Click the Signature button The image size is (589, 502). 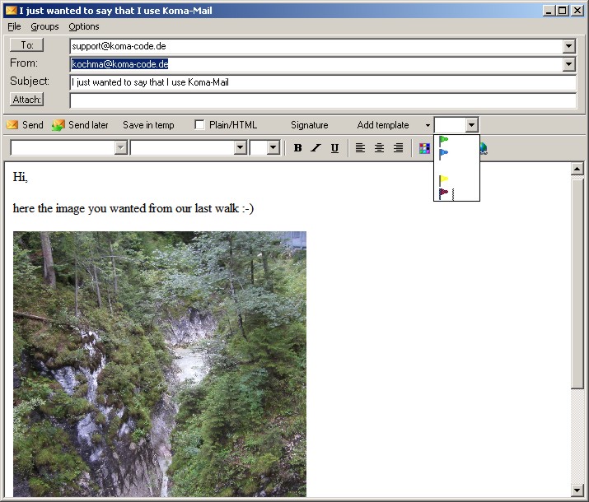[310, 125]
